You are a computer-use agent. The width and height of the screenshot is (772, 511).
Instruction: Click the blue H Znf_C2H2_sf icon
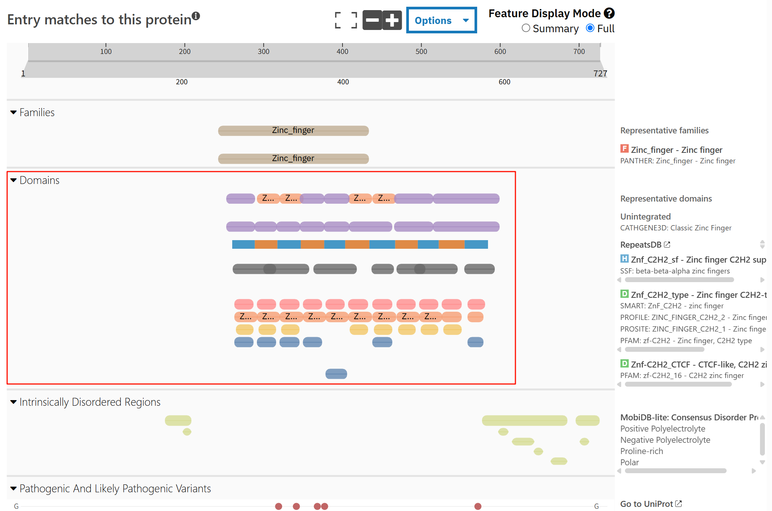[624, 258]
